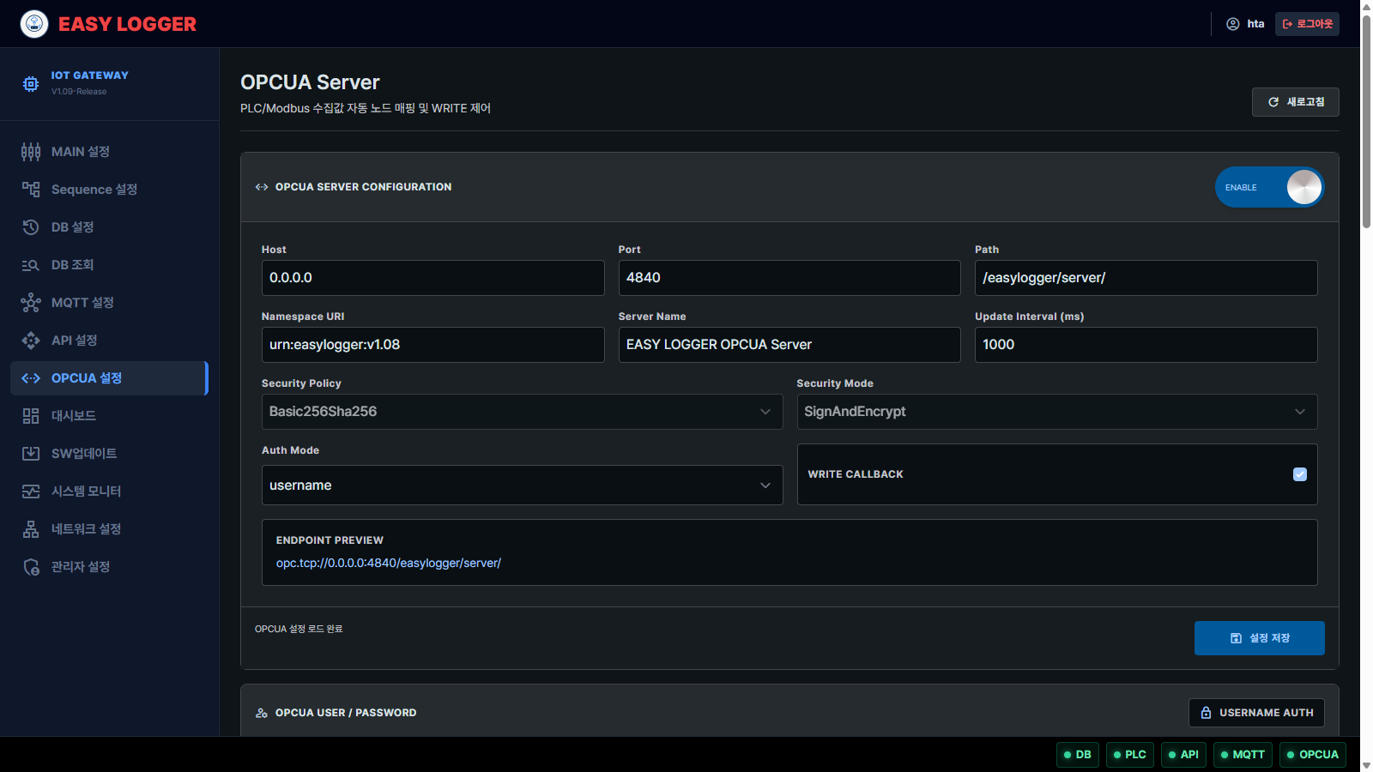Click the Server Name input field

(x=789, y=345)
